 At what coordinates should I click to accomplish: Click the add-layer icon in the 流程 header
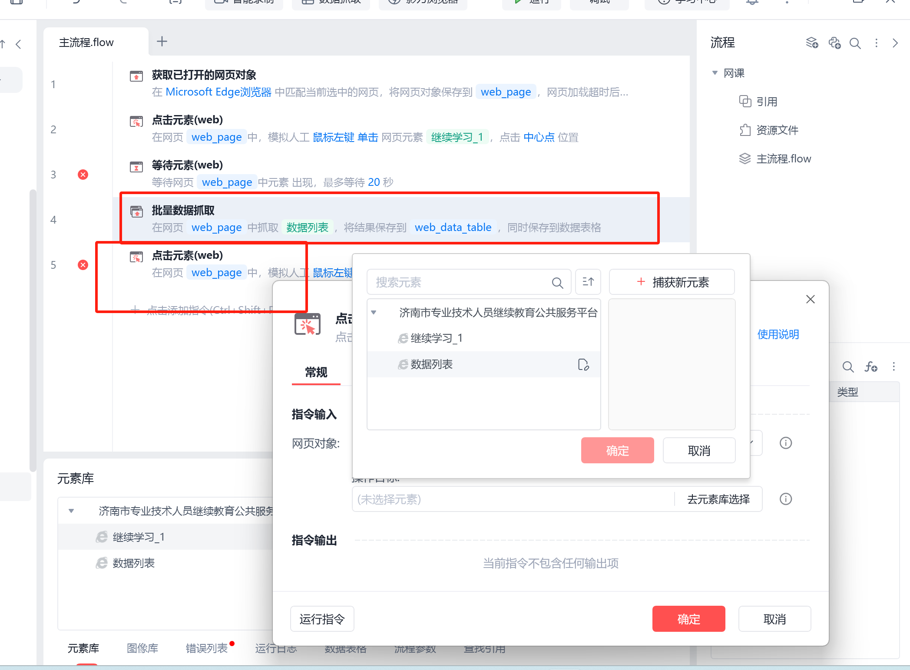[x=811, y=43]
